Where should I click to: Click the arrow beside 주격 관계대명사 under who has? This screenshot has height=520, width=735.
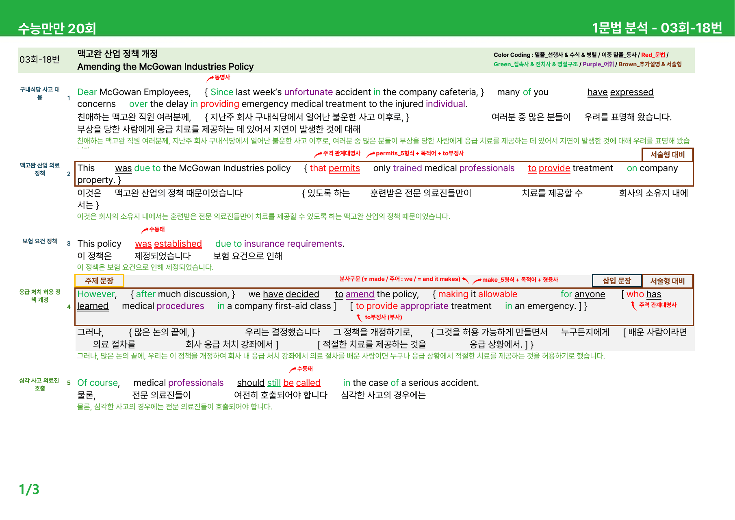pyautogui.click(x=633, y=305)
